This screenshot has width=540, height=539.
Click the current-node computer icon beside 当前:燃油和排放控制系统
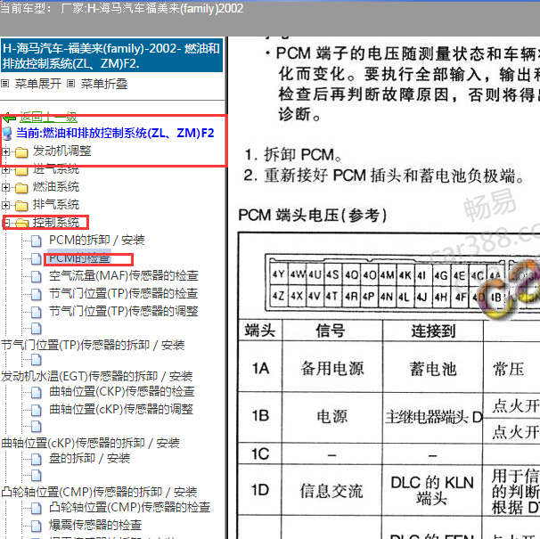7,134
